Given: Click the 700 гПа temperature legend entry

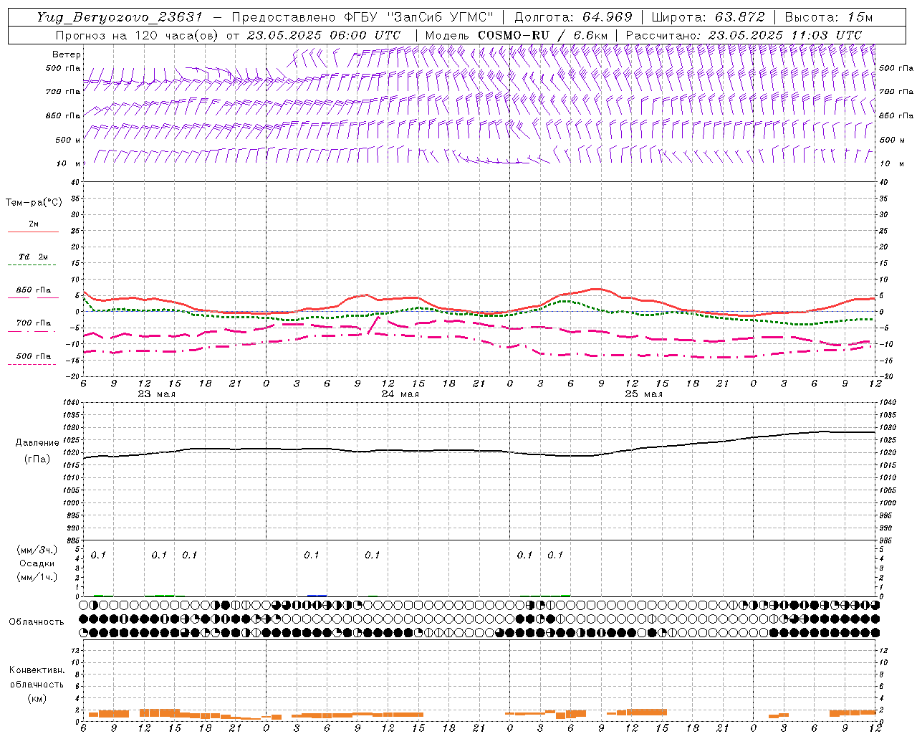Looking at the screenshot, I should click(x=33, y=323).
